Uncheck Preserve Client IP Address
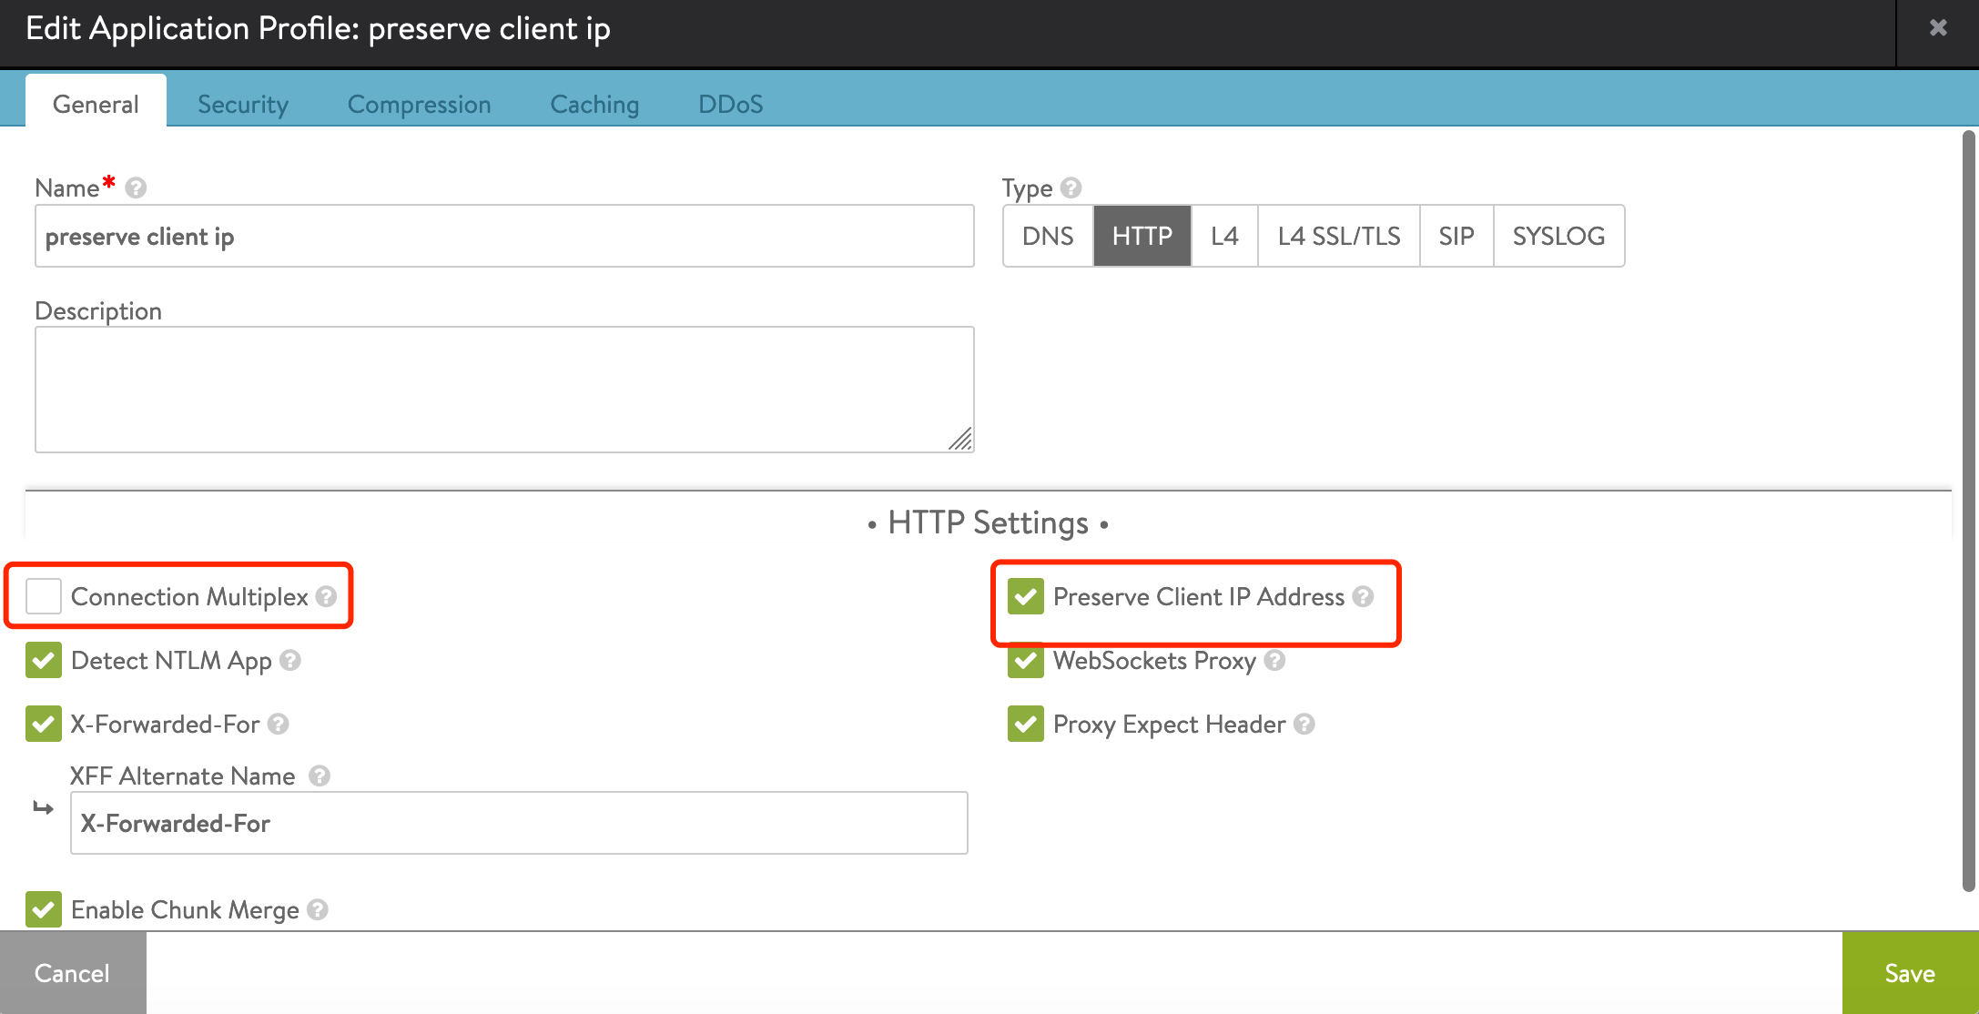Screen dimensions: 1979x1014 (1026, 596)
